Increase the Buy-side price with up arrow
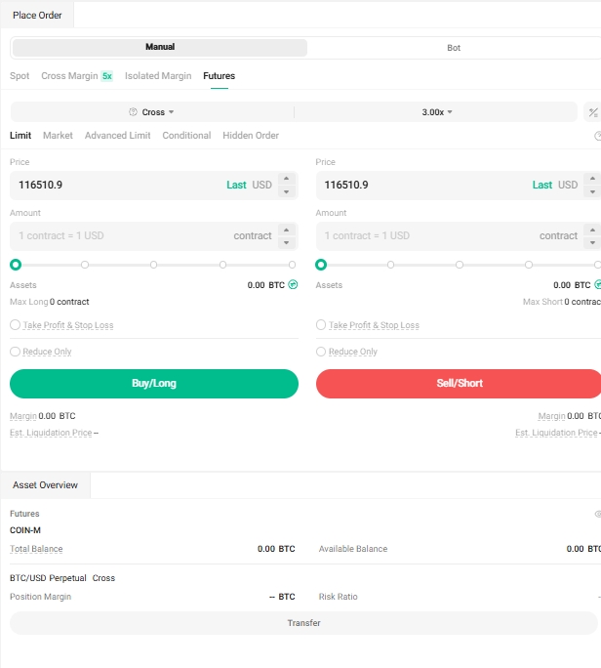This screenshot has height=668, width=601. 286,179
